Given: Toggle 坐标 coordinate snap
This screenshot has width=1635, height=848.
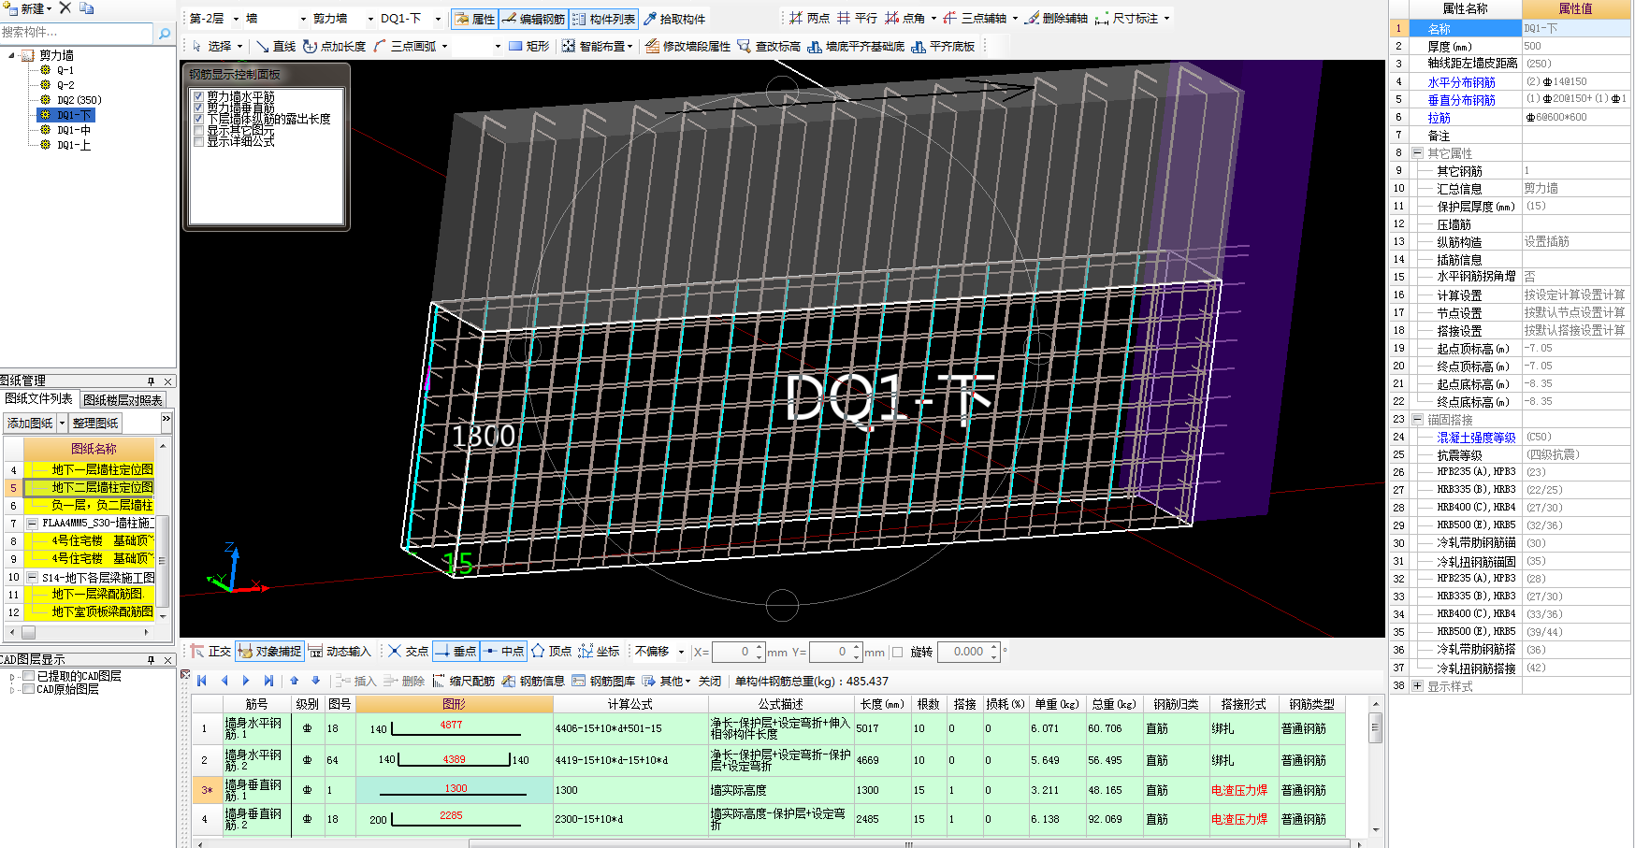Looking at the screenshot, I should click(x=599, y=652).
